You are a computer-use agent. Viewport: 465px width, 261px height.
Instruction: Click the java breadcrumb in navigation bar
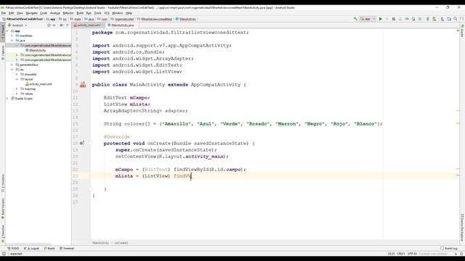(89, 19)
